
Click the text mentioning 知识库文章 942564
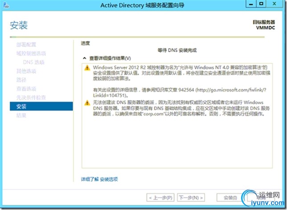pyautogui.click(x=180, y=93)
